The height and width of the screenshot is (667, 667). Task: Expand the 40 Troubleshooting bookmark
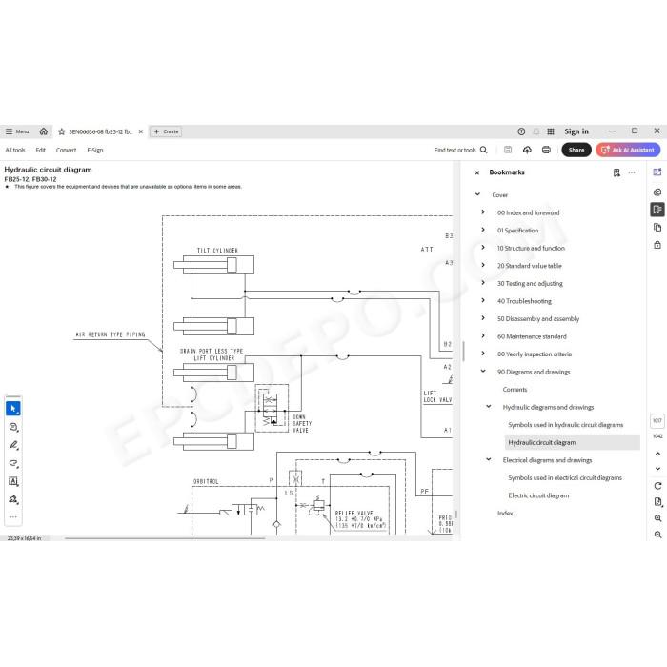tap(483, 300)
